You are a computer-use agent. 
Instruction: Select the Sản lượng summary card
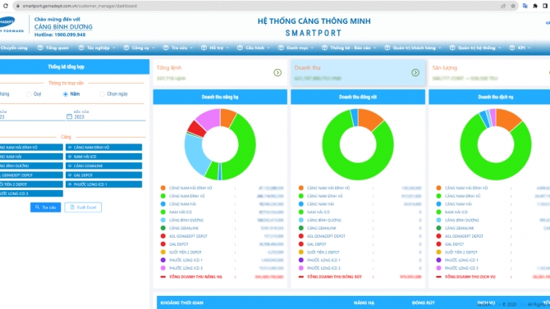pos(489,72)
